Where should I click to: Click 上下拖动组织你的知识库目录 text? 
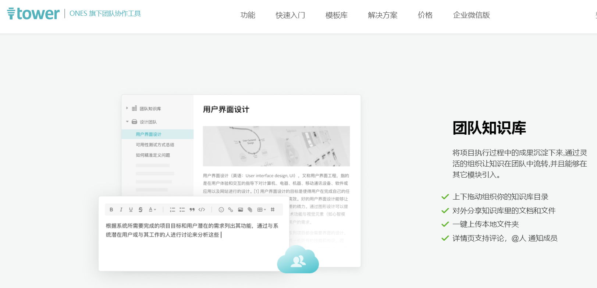[x=500, y=197]
